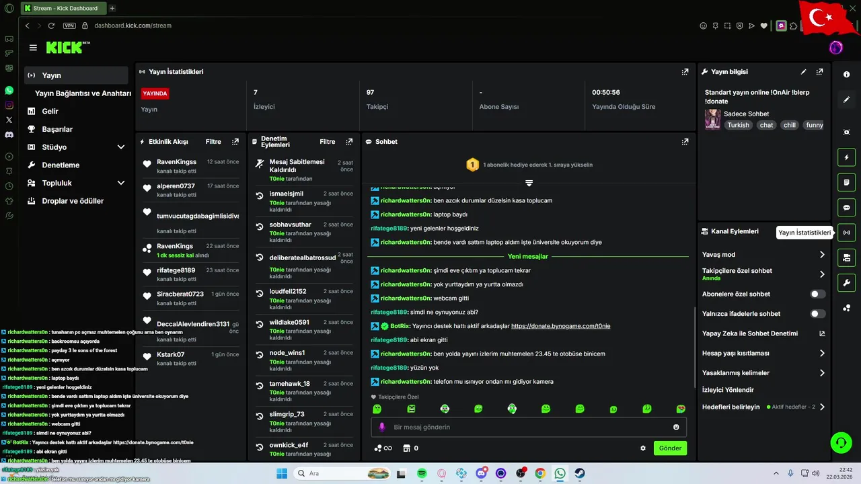Pop out the Denetim Eylemleri panel
861x484 pixels.
point(348,142)
